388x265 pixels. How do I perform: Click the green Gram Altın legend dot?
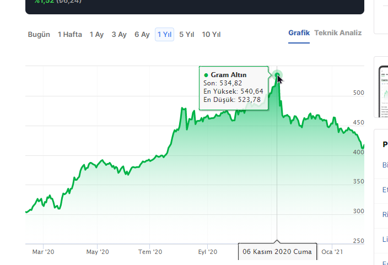click(206, 75)
